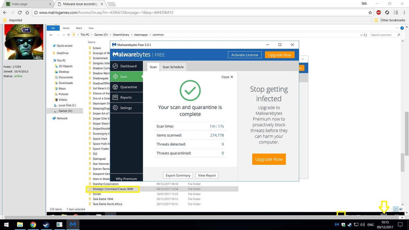Viewport: 409px width, 230px height.
Task: Click the View Report button
Action: (207, 175)
